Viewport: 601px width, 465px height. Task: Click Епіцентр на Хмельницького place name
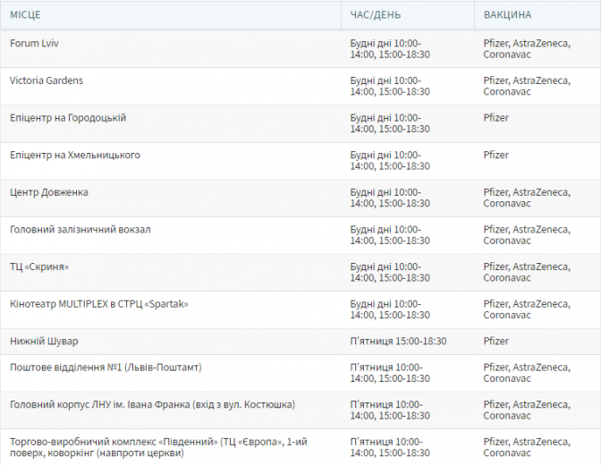[75, 156]
